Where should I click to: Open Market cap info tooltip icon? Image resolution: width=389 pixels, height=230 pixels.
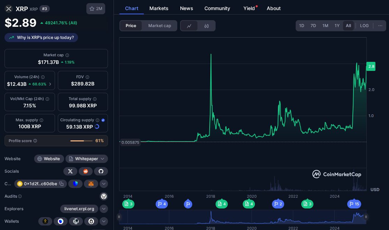(x=67, y=55)
